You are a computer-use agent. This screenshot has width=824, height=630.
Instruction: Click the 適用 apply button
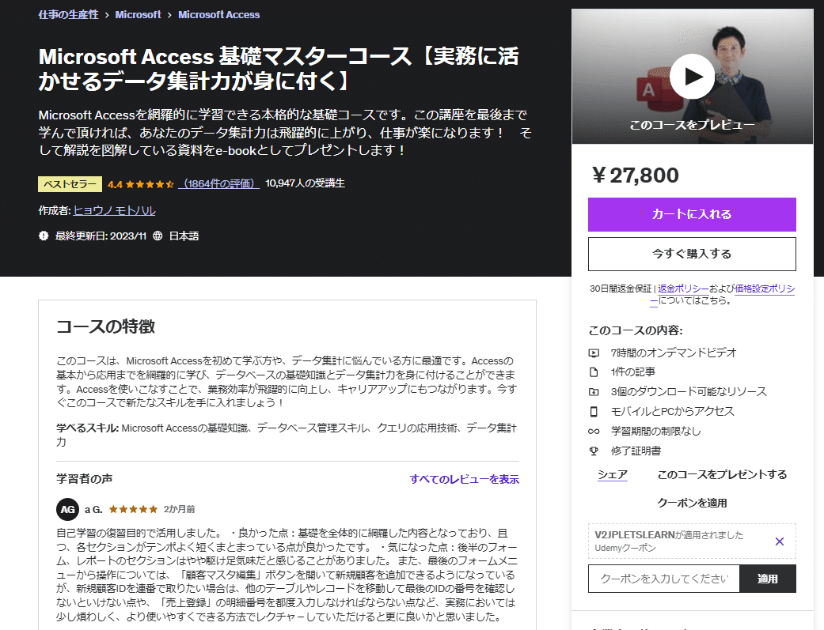(x=768, y=579)
